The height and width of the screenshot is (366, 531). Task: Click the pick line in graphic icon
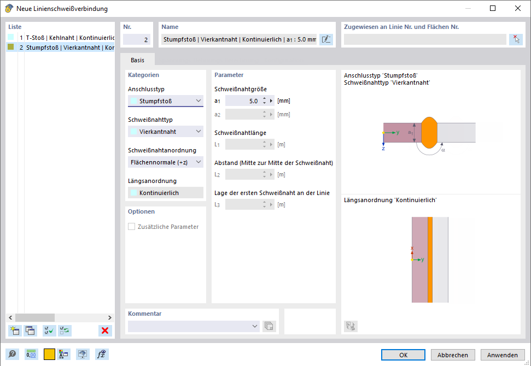pyautogui.click(x=516, y=39)
